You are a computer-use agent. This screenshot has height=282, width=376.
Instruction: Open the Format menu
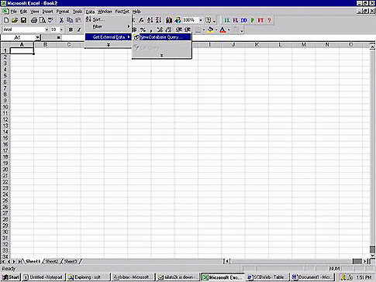pos(63,12)
